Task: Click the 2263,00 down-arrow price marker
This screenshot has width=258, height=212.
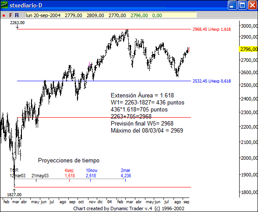Action: (17, 25)
